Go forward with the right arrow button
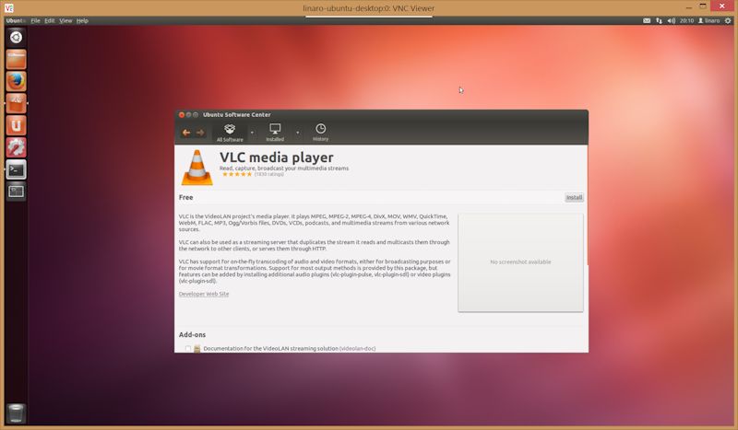Screen dimensions: 738x430 point(200,133)
